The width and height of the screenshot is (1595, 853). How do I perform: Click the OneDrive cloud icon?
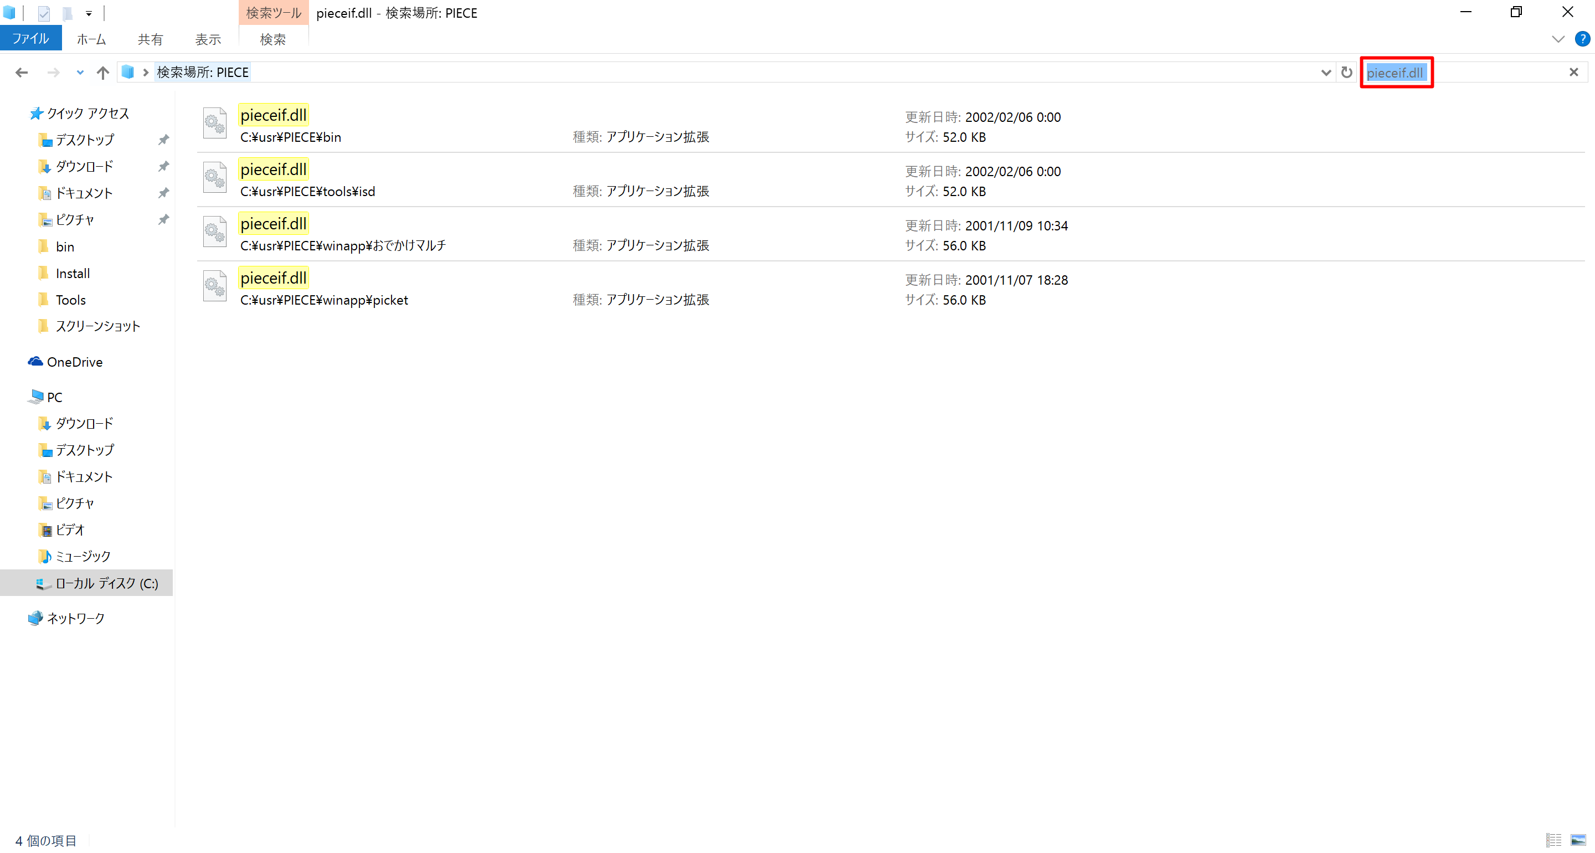pyautogui.click(x=35, y=362)
